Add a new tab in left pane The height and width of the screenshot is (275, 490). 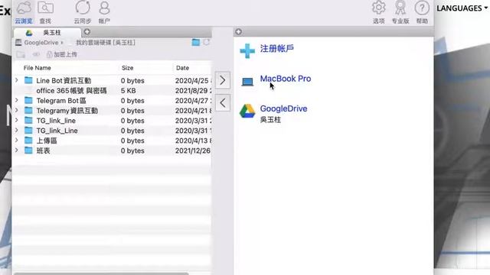[87, 32]
